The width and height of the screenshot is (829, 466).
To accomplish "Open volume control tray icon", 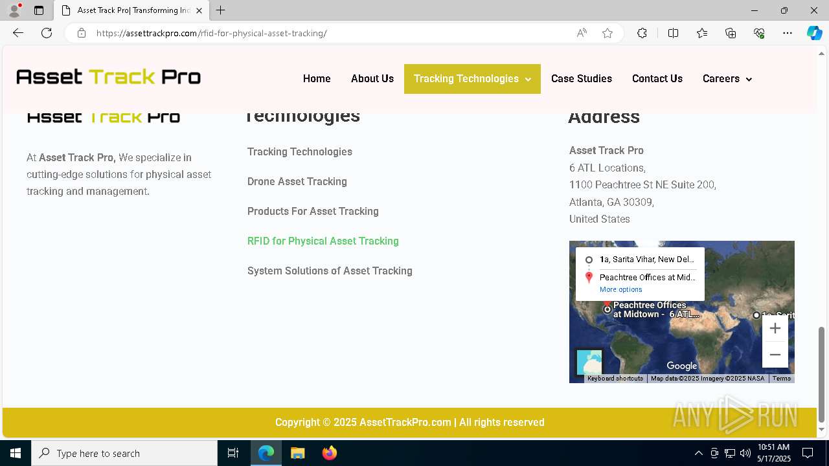I will click(745, 453).
